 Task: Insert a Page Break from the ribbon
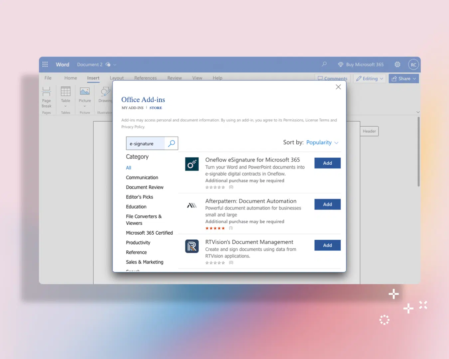(47, 97)
